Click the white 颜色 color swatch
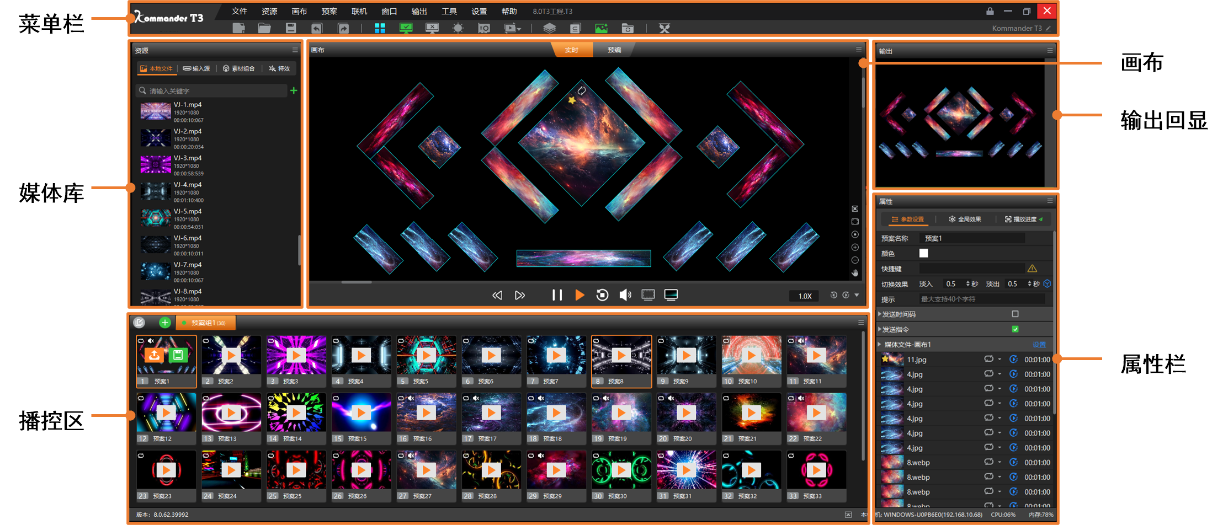Image resolution: width=1228 pixels, height=525 pixels. click(x=923, y=253)
